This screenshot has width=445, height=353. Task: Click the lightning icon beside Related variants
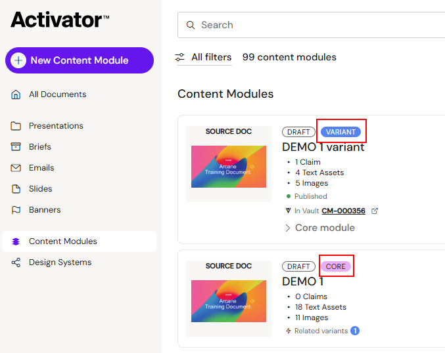(x=289, y=331)
